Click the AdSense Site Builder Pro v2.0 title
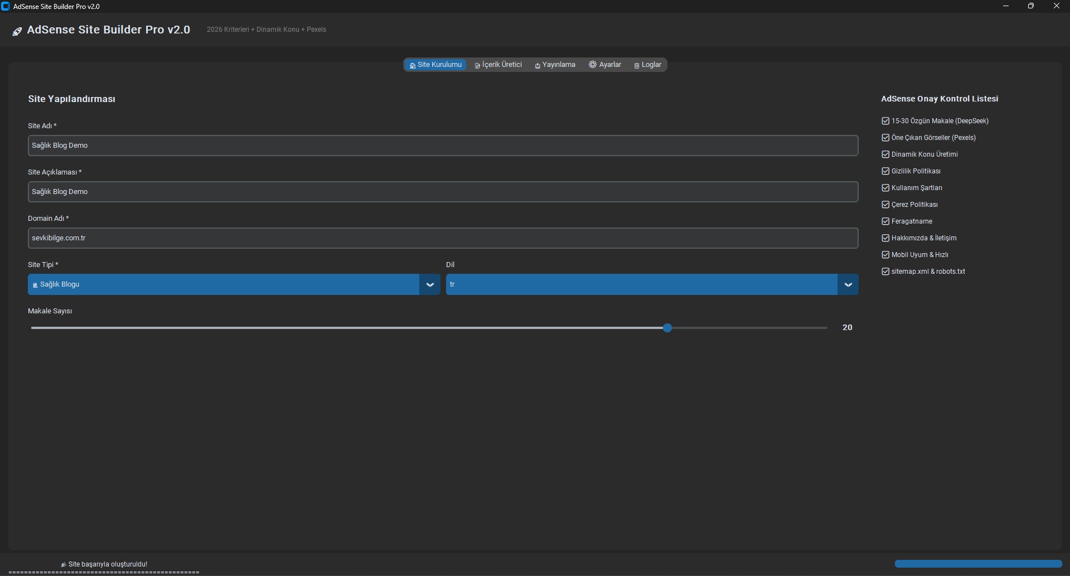 [109, 30]
